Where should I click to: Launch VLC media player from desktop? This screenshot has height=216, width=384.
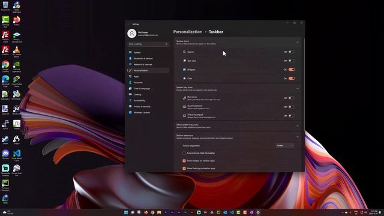(16, 52)
